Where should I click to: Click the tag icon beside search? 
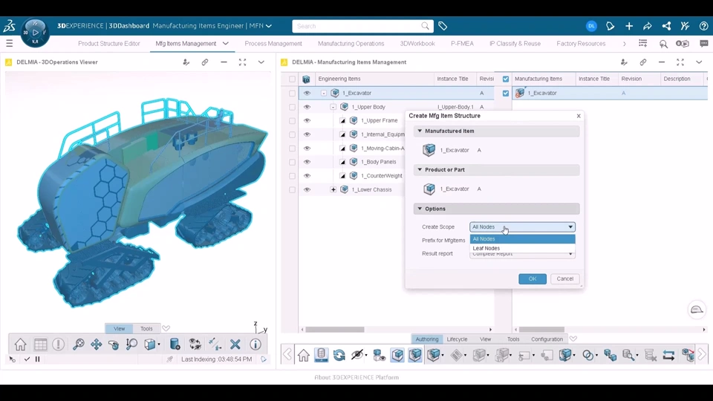click(443, 26)
